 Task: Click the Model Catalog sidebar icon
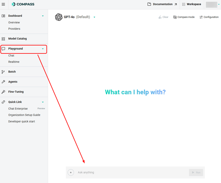(x=3, y=39)
